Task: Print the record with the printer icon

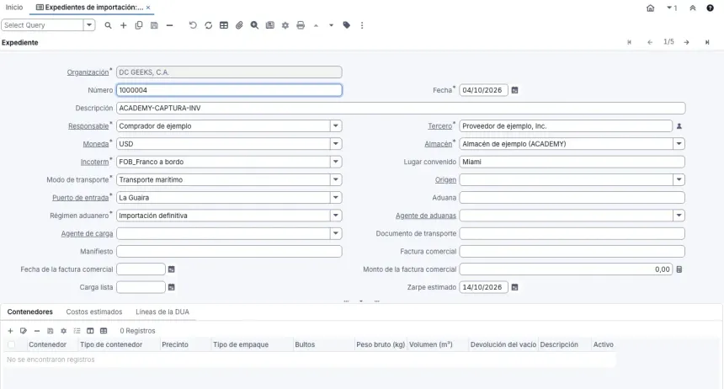Action: 301,25
